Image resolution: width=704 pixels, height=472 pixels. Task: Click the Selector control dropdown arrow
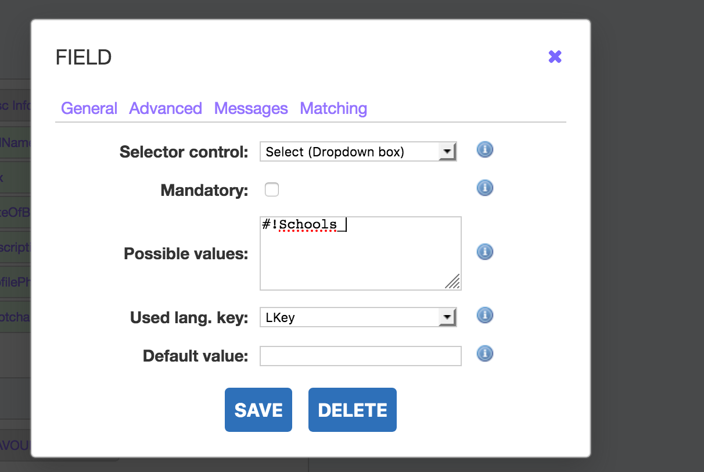447,152
